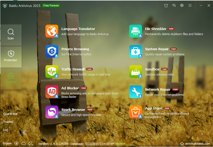
Task: Click 'View network traffic usage in real-time' text
Action: [x=86, y=74]
